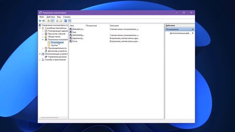The image size is (235, 132).
Task: Click the Export List toolbar icon
Action: point(61,21)
